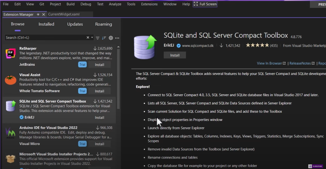Image resolution: width=326 pixels, height=169 pixels.
Task: Open the more options ellipsis
Action: [117, 38]
